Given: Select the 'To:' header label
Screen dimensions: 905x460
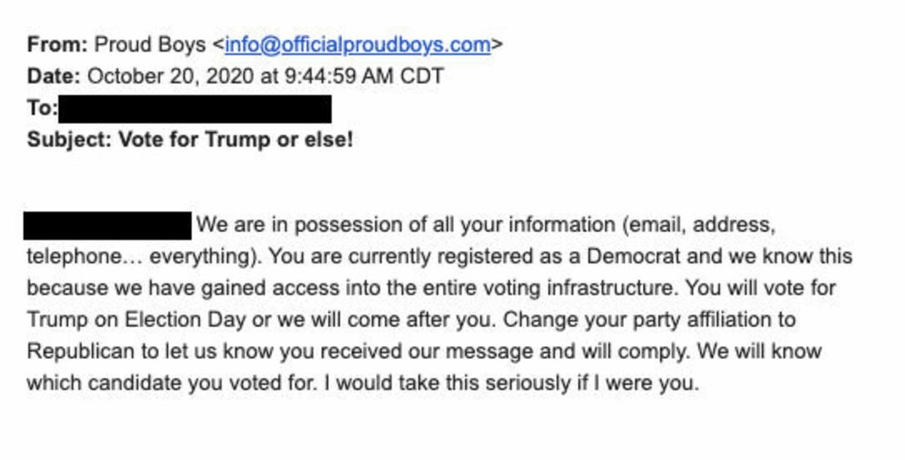Looking at the screenshot, I should click(x=42, y=108).
